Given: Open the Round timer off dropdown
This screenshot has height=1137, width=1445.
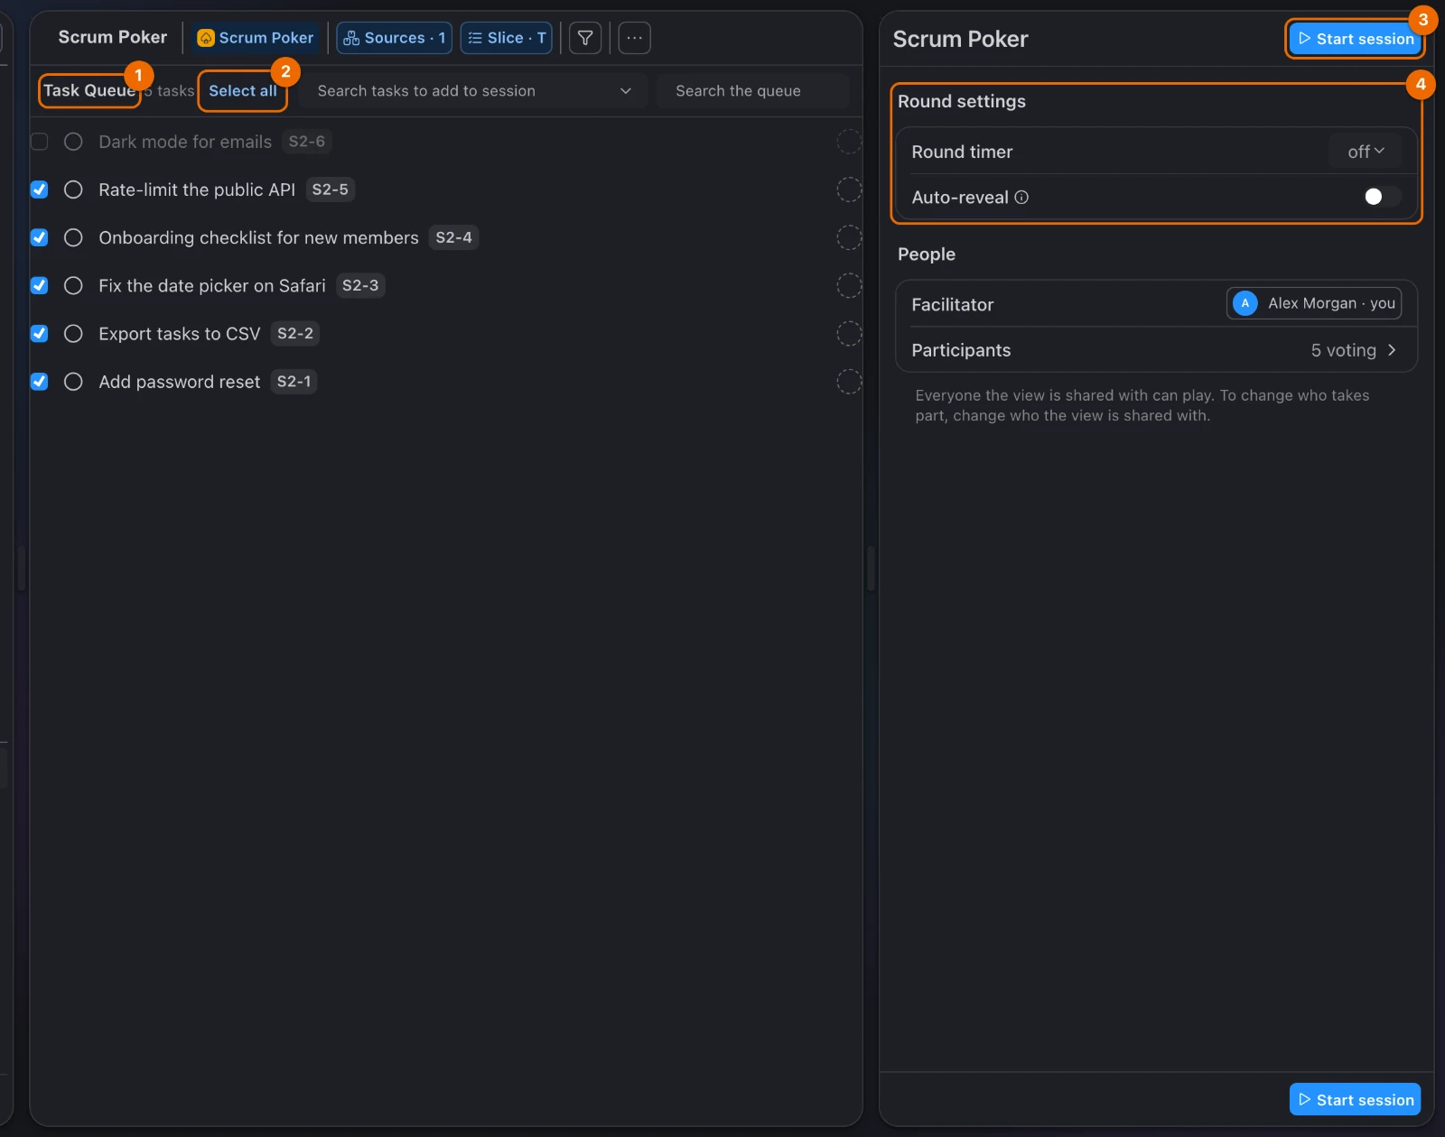Looking at the screenshot, I should 1365,152.
